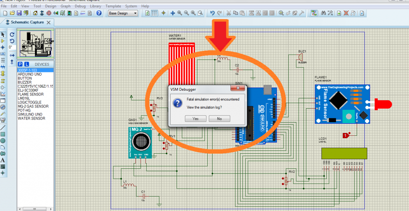Click the Remove Sheet red X icon
409x211 pixels.
(346, 13)
